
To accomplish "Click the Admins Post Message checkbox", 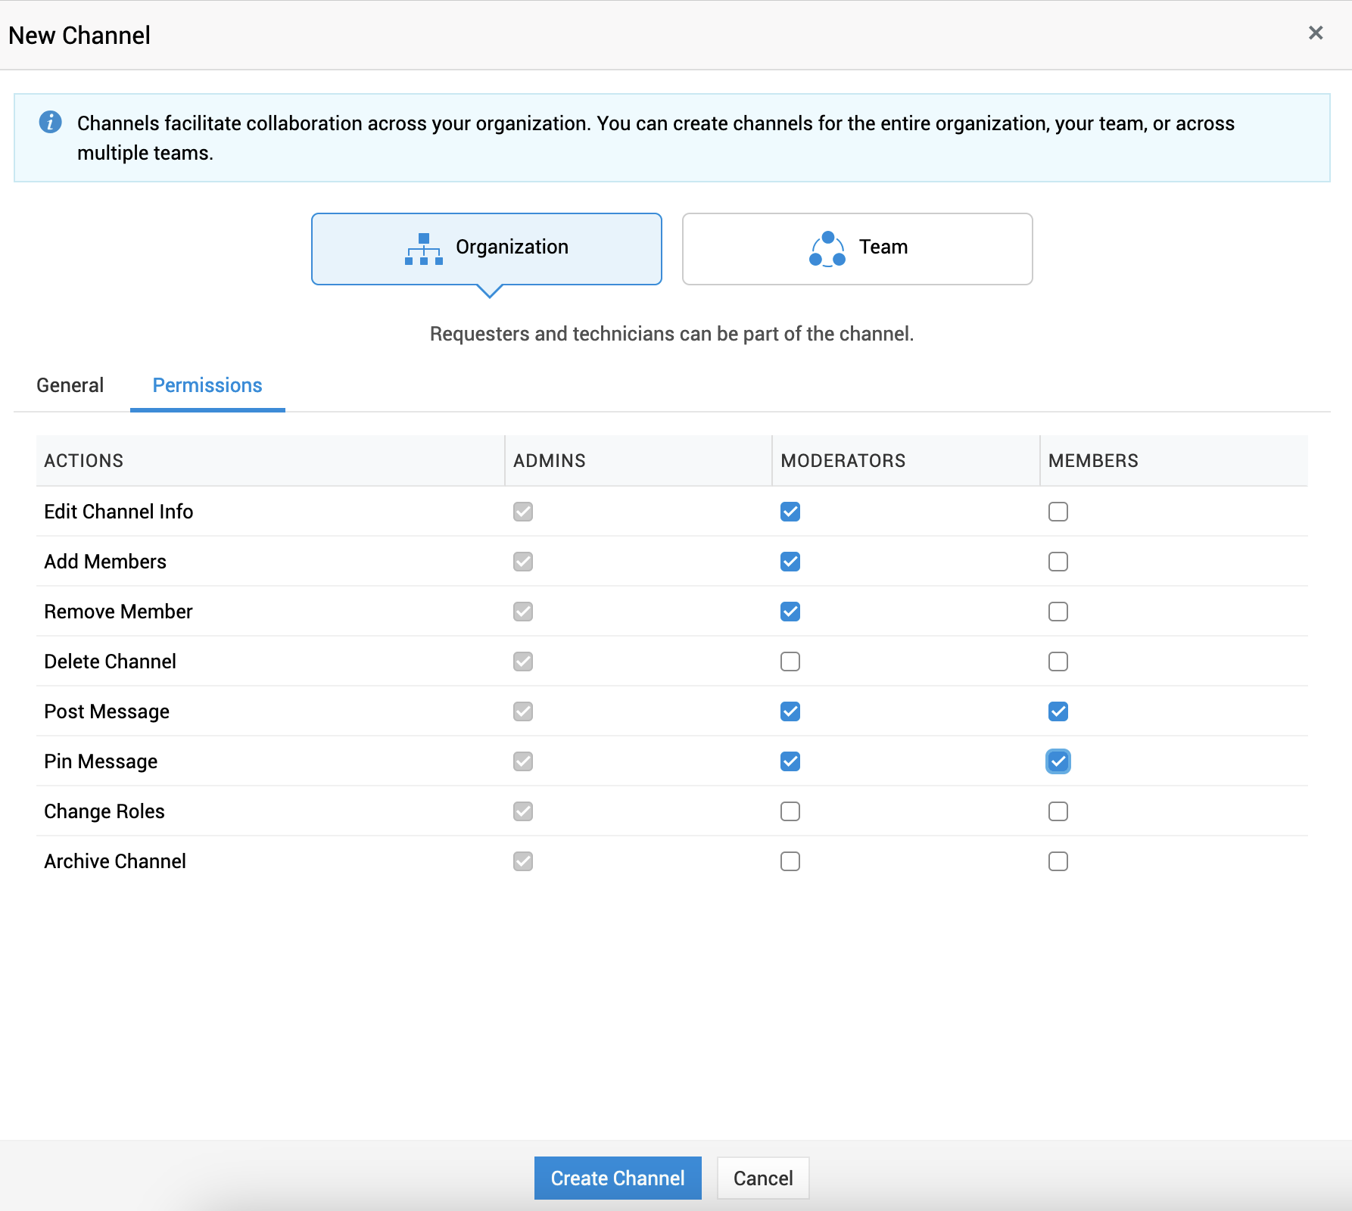I will 523,711.
